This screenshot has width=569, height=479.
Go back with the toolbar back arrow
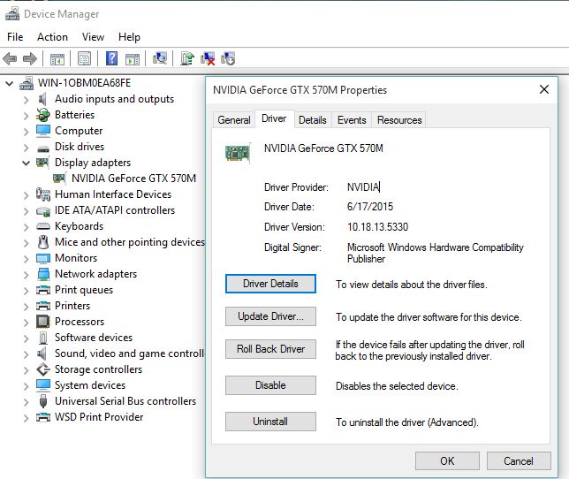10,58
